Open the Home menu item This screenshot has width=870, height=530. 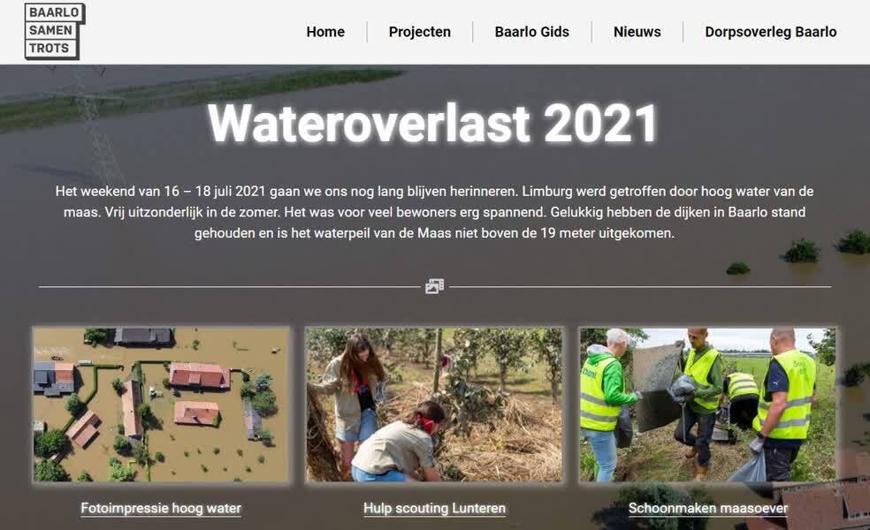325,32
